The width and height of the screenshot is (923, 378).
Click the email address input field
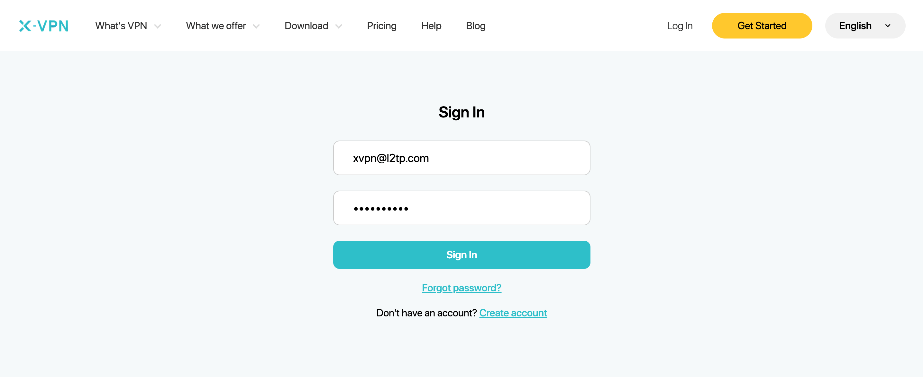tap(461, 157)
